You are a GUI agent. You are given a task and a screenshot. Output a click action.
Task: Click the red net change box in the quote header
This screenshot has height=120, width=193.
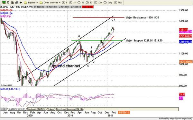(88, 7)
